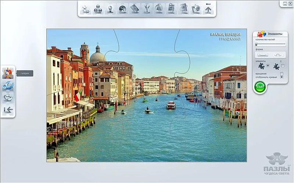
Task: Select the three spheres toolbar icon
Action: coord(98,8)
